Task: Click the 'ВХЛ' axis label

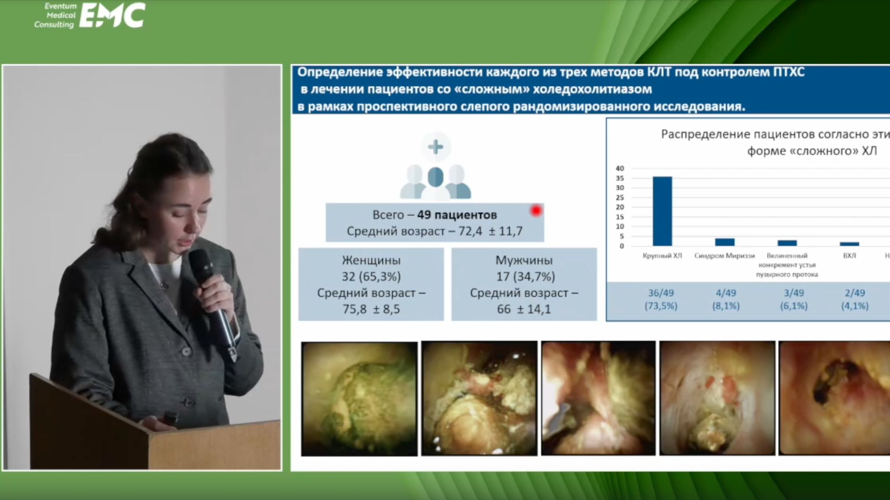Action: pos(849,256)
